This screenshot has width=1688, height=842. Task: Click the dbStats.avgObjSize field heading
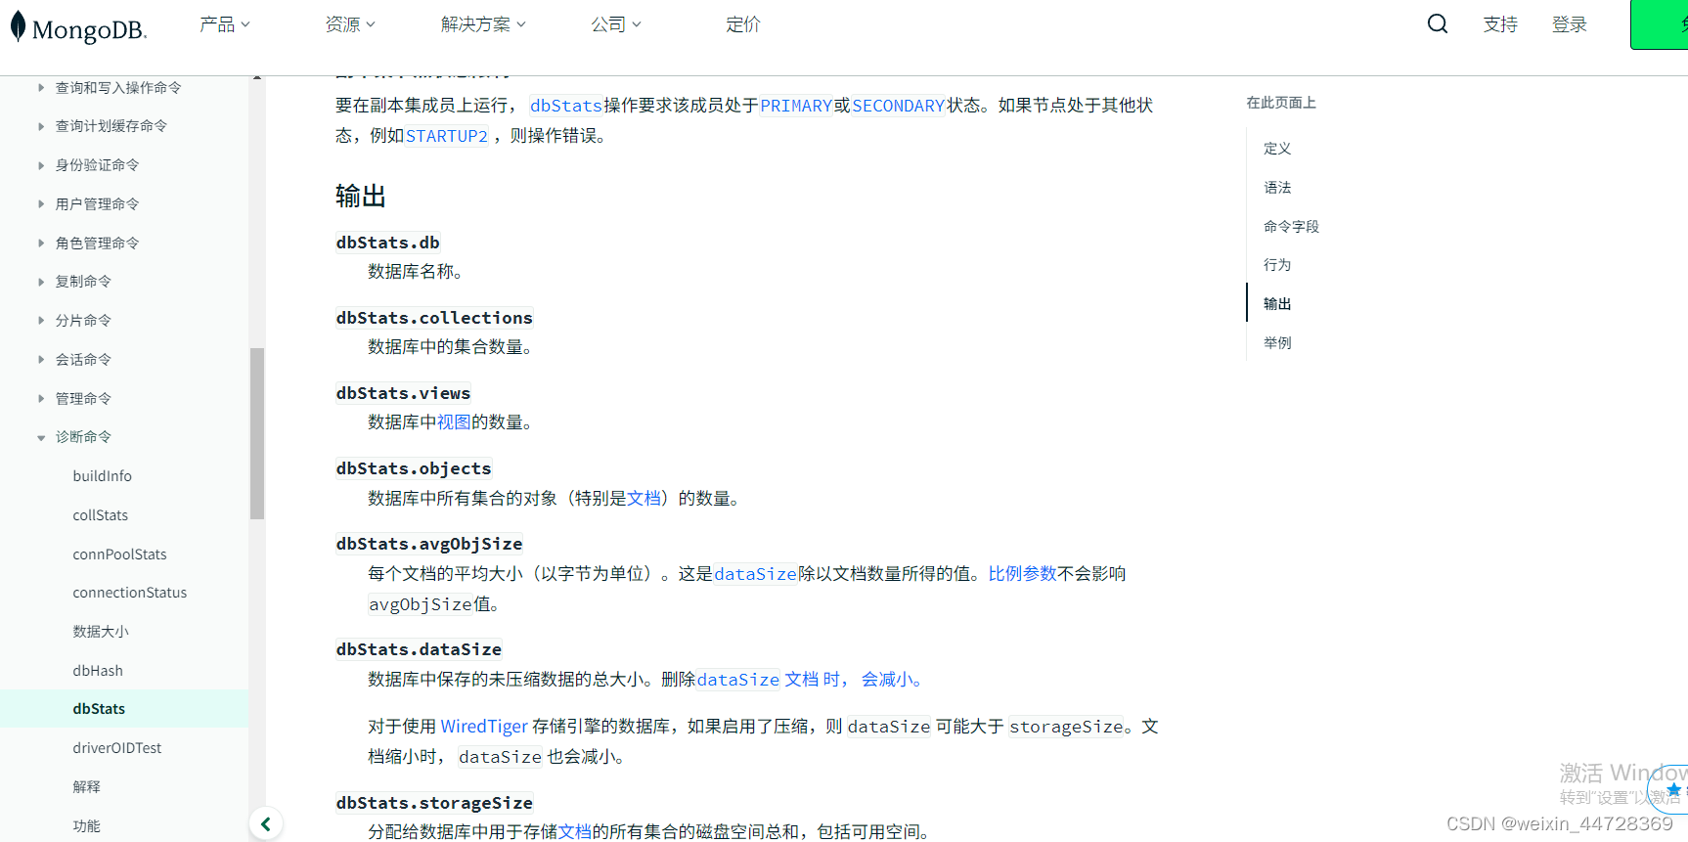tap(429, 544)
